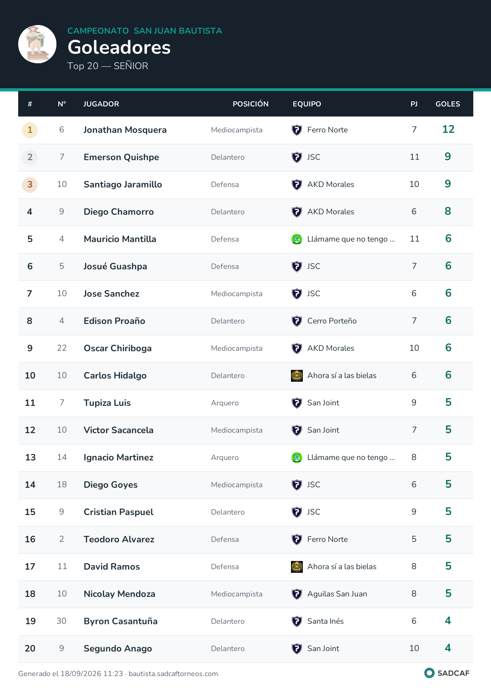491x697 pixels.
Task: Click the green team badge beside Mauricio Mantilla
Action: click(x=297, y=239)
